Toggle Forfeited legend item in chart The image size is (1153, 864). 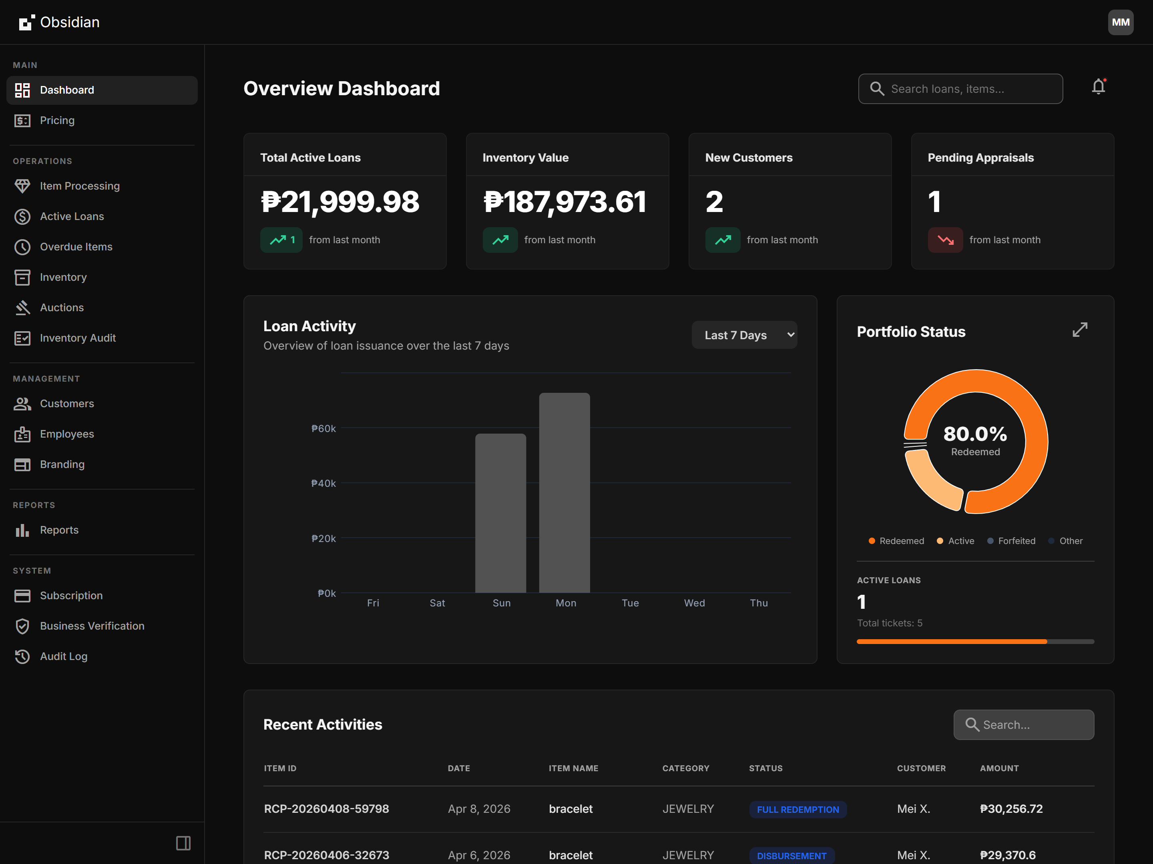[1011, 540]
